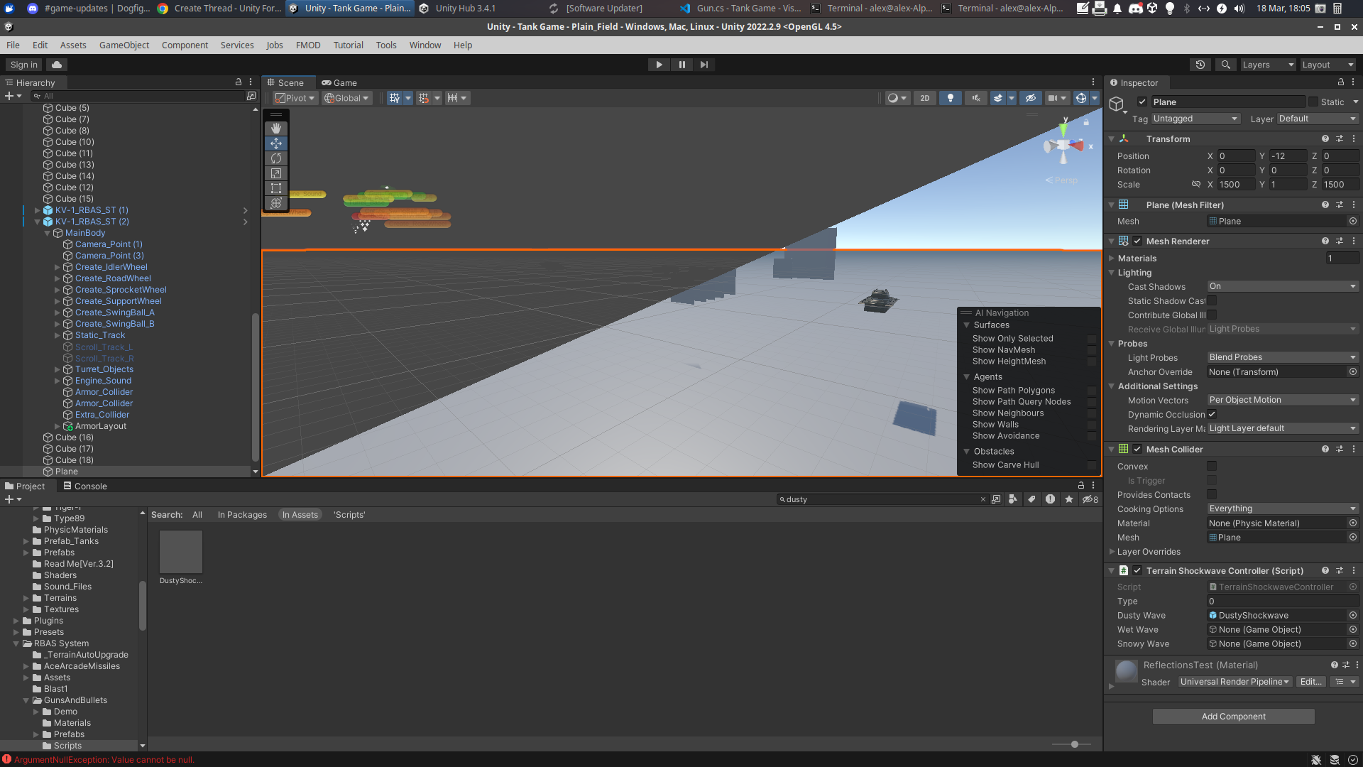The width and height of the screenshot is (1363, 767).
Task: Open the Component menu
Action: 185,45
